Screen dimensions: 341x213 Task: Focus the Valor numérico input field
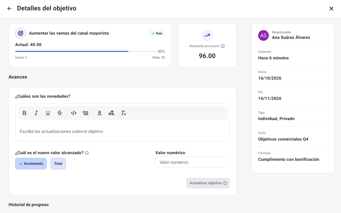tap(193, 162)
